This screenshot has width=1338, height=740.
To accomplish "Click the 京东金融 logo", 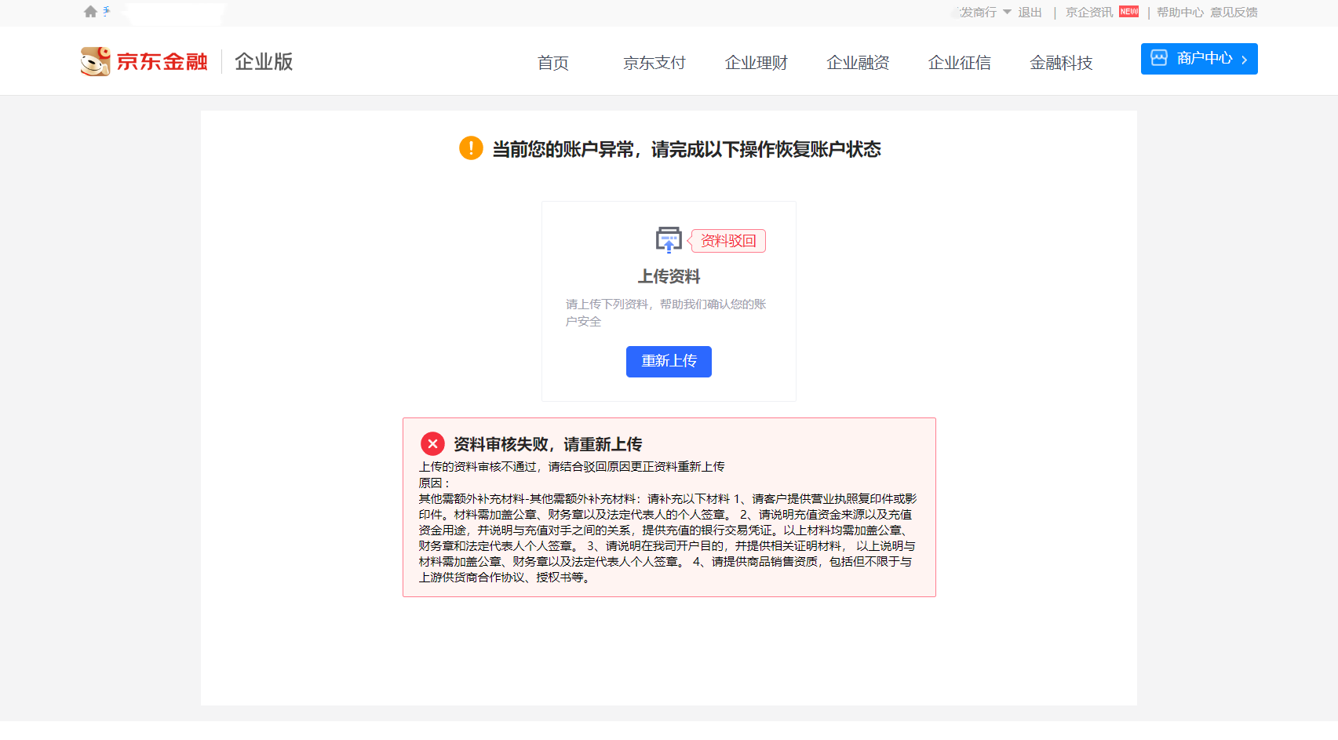I will (144, 61).
